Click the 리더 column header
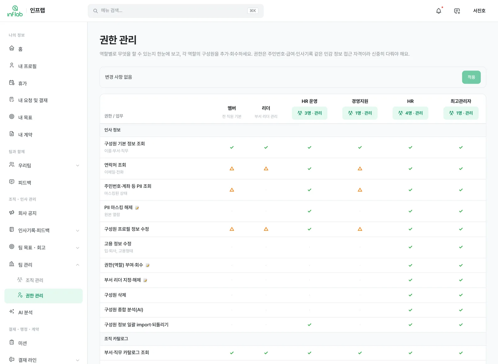Screen dimensions: 498x364 point(266,108)
